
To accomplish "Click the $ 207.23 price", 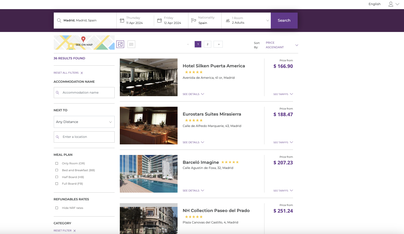I will (x=283, y=163).
